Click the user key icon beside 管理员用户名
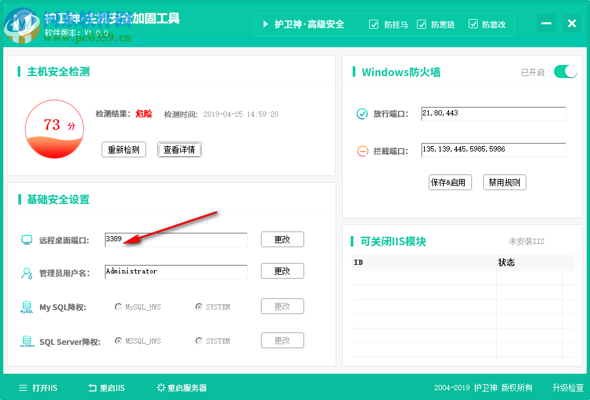The width and height of the screenshot is (590, 400). pyautogui.click(x=26, y=271)
